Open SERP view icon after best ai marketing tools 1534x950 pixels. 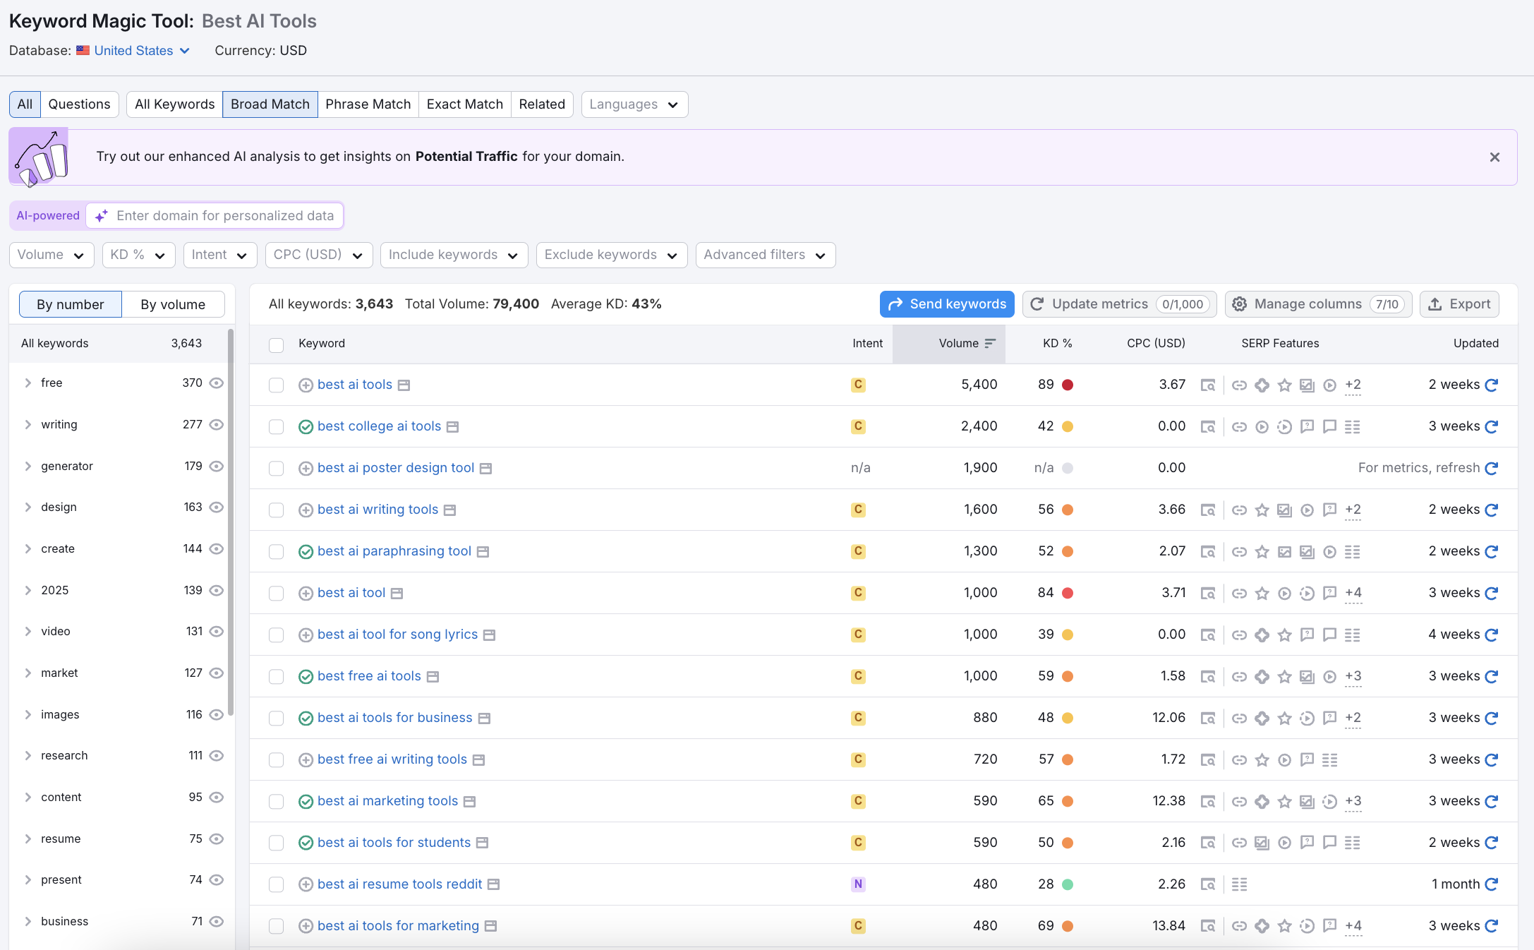(469, 802)
